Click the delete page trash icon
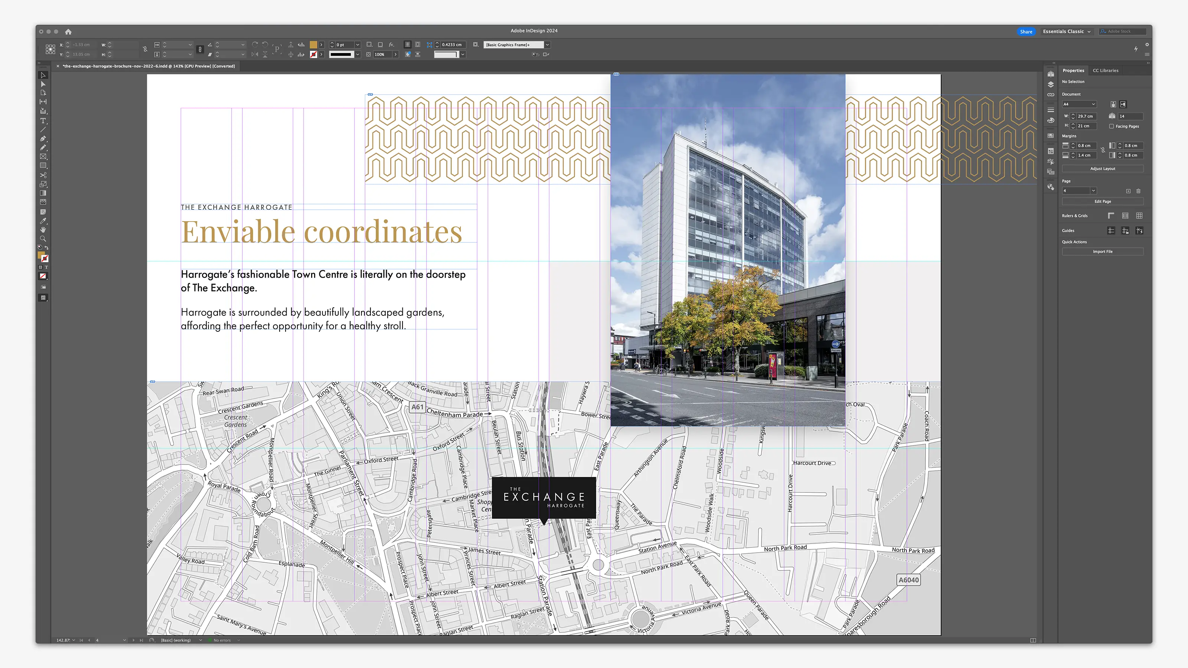1188x668 pixels. [x=1138, y=191]
